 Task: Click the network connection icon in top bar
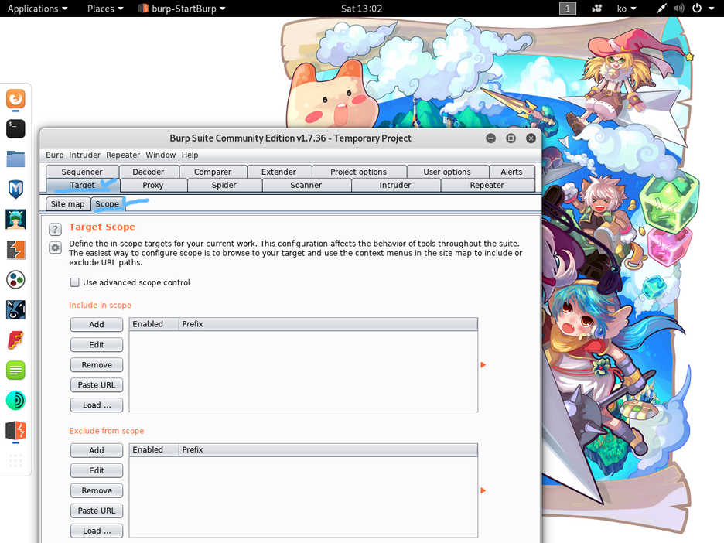pos(661,9)
